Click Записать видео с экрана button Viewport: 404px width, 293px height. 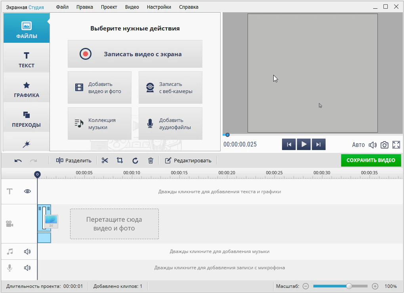coord(135,54)
